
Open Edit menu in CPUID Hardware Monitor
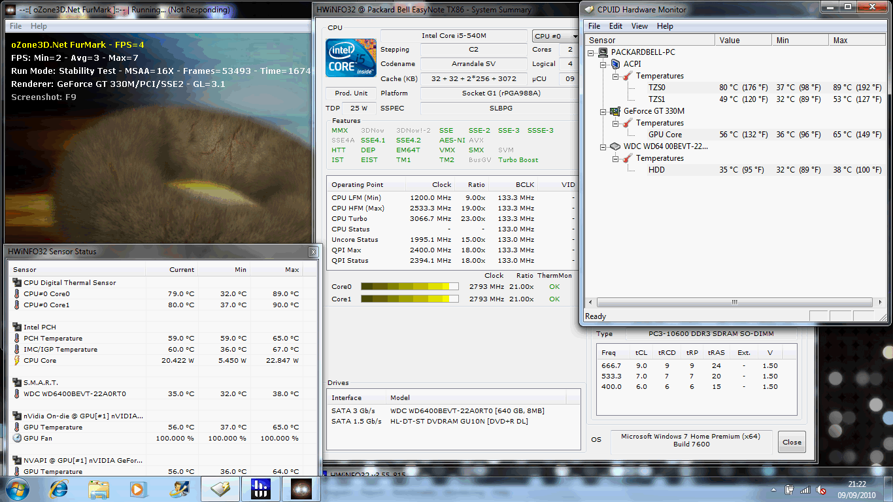pos(616,26)
